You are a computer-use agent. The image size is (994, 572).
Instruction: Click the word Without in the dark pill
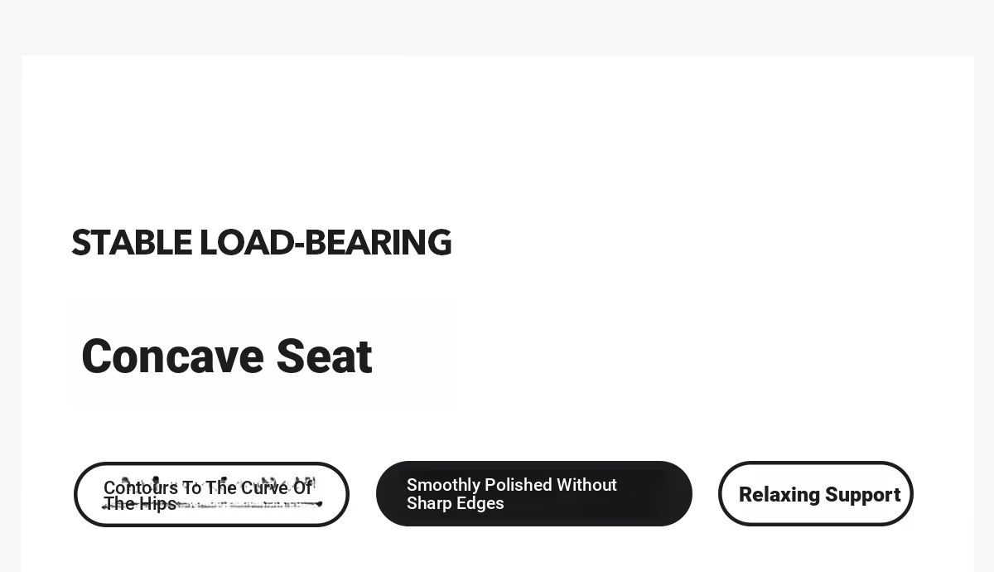pos(586,485)
